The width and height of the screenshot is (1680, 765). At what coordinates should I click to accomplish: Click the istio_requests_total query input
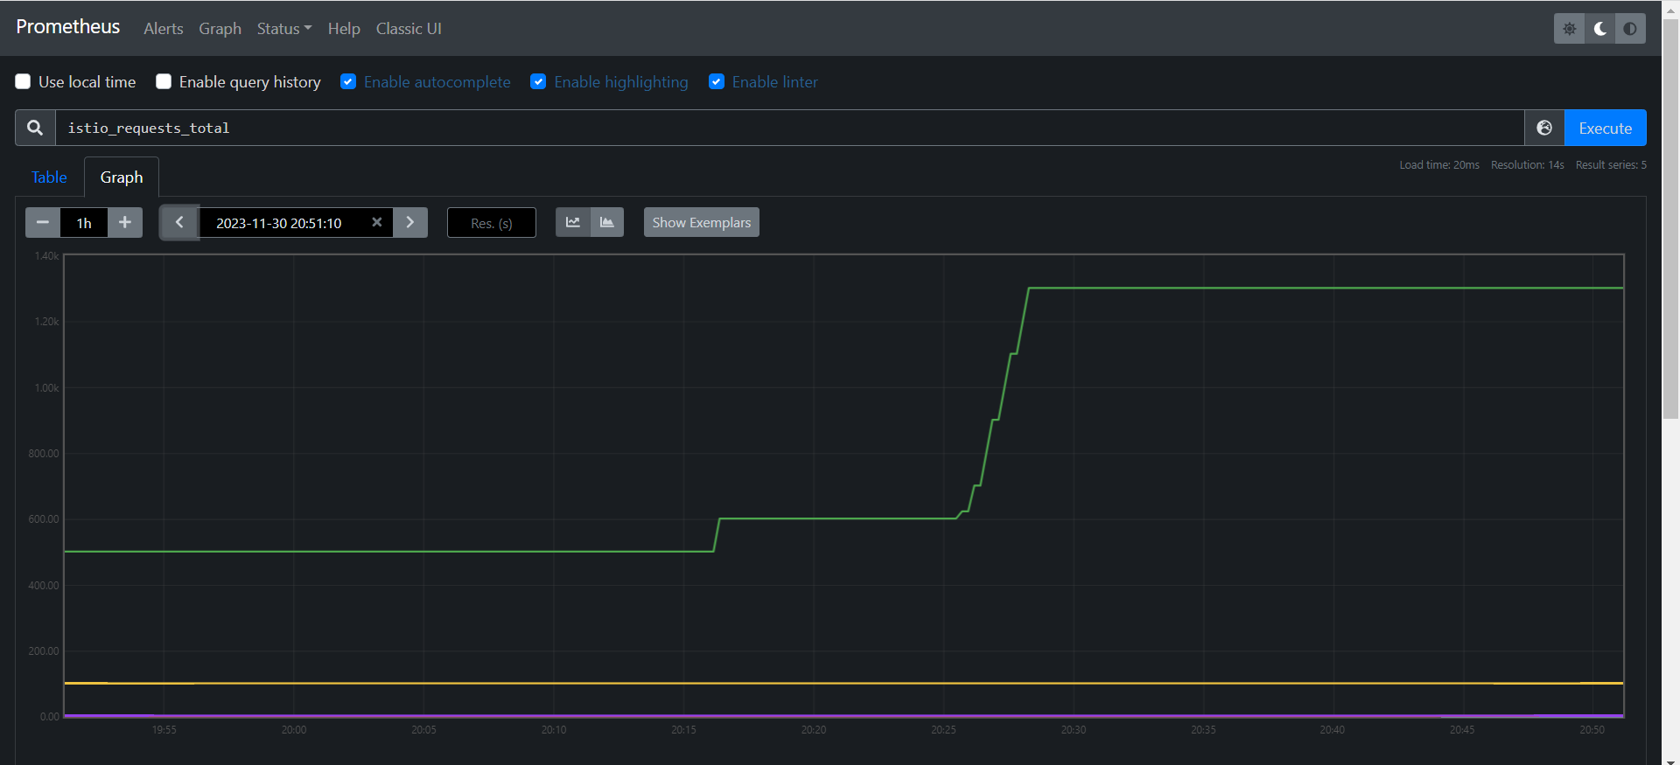pyautogui.click(x=789, y=128)
